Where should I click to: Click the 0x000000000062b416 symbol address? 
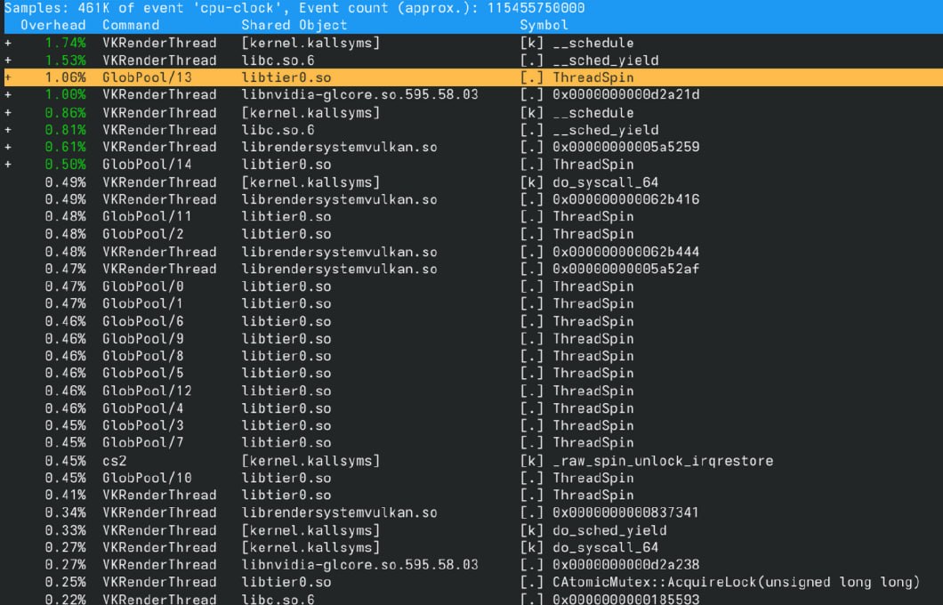(x=625, y=199)
